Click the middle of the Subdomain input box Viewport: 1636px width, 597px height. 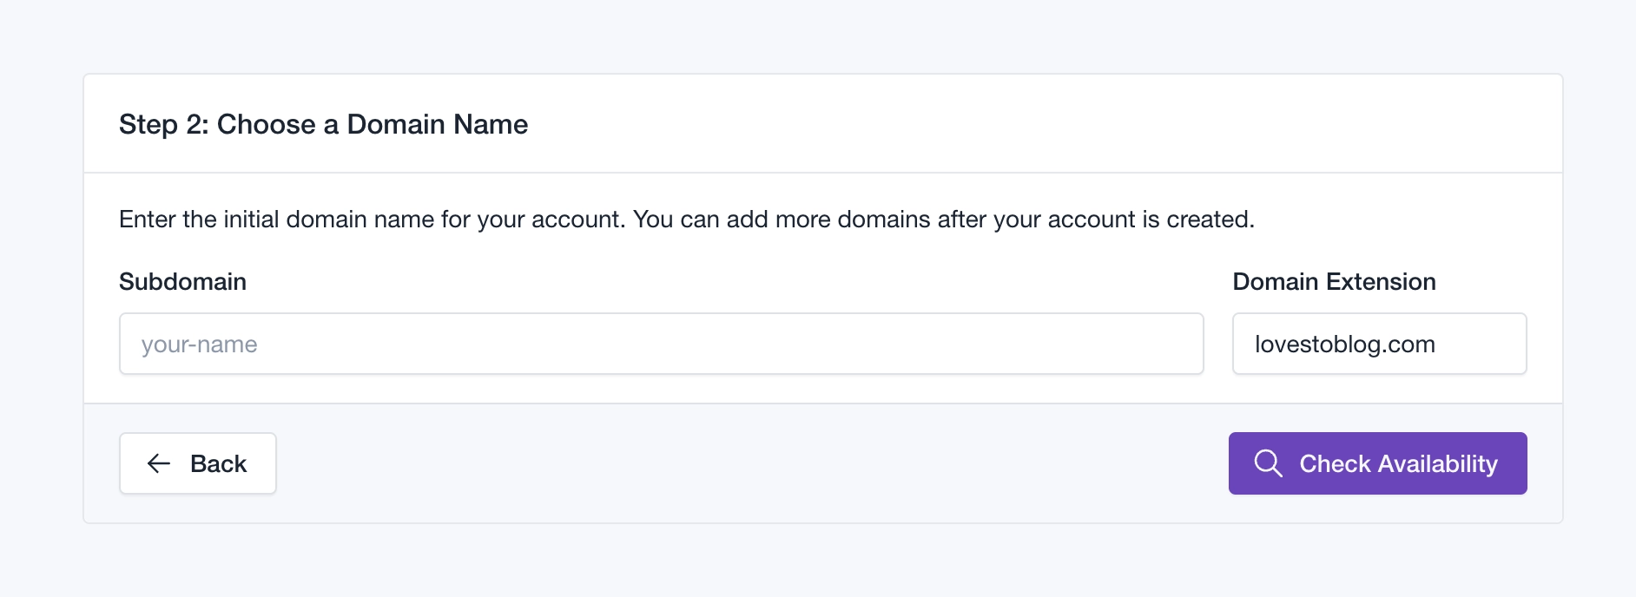tap(661, 344)
